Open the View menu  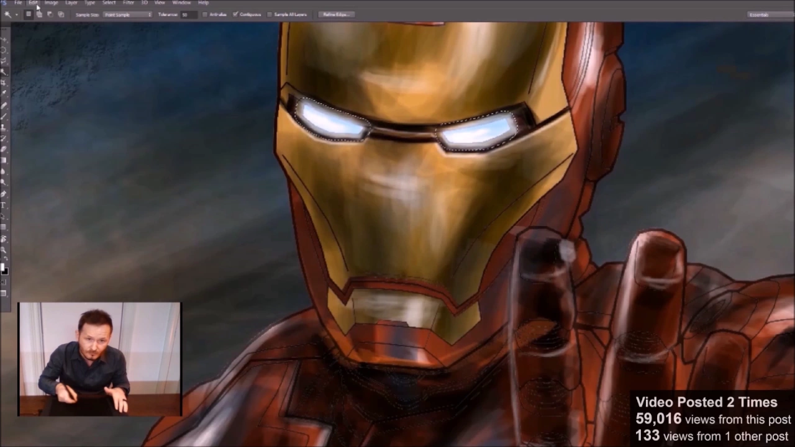point(160,2)
